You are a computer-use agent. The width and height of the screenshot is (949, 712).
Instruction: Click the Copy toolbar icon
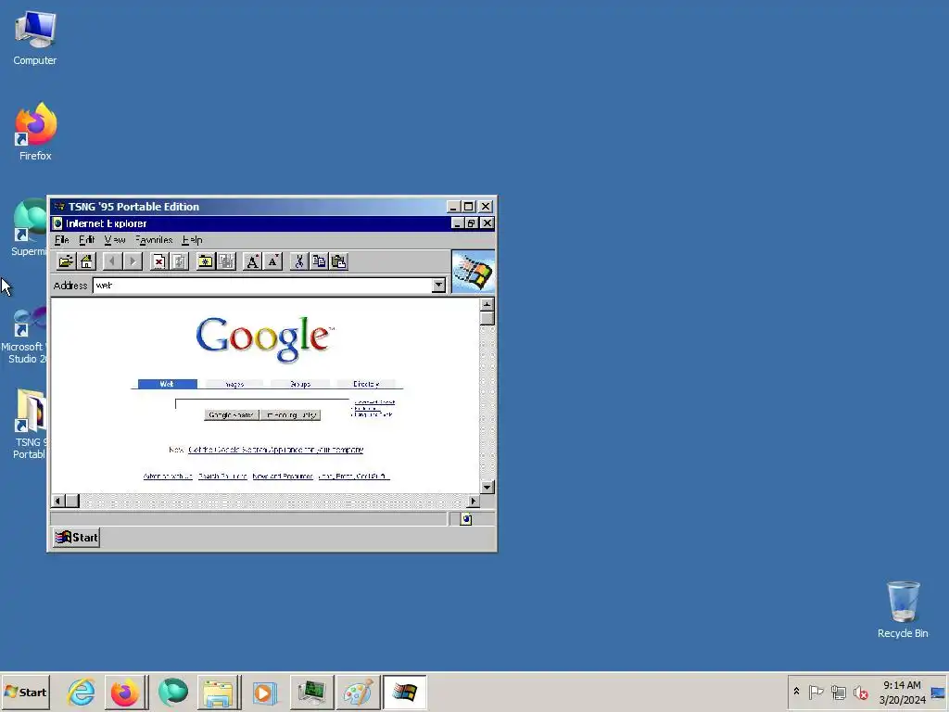(319, 261)
